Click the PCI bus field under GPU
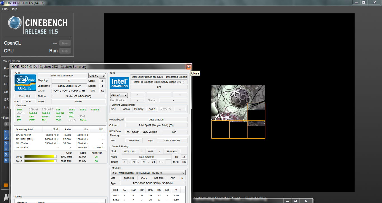 pyautogui.click(x=159, y=87)
